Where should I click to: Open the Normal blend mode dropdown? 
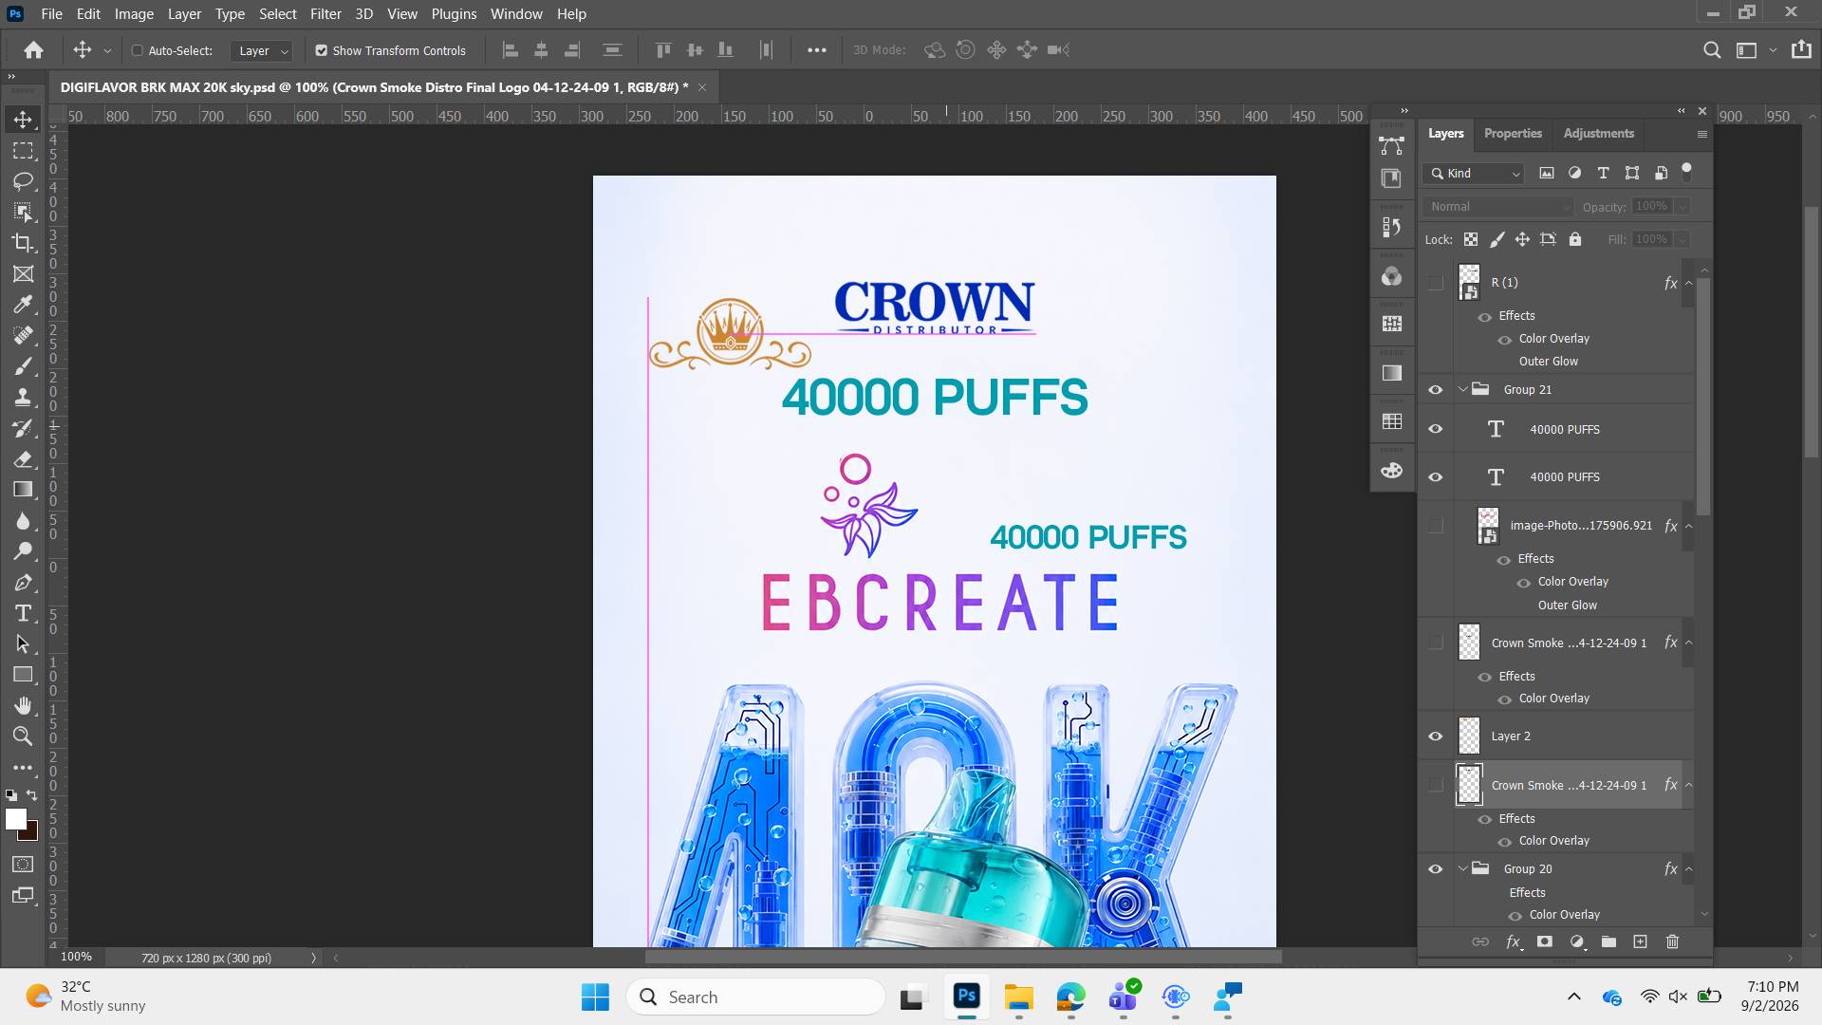click(1498, 206)
